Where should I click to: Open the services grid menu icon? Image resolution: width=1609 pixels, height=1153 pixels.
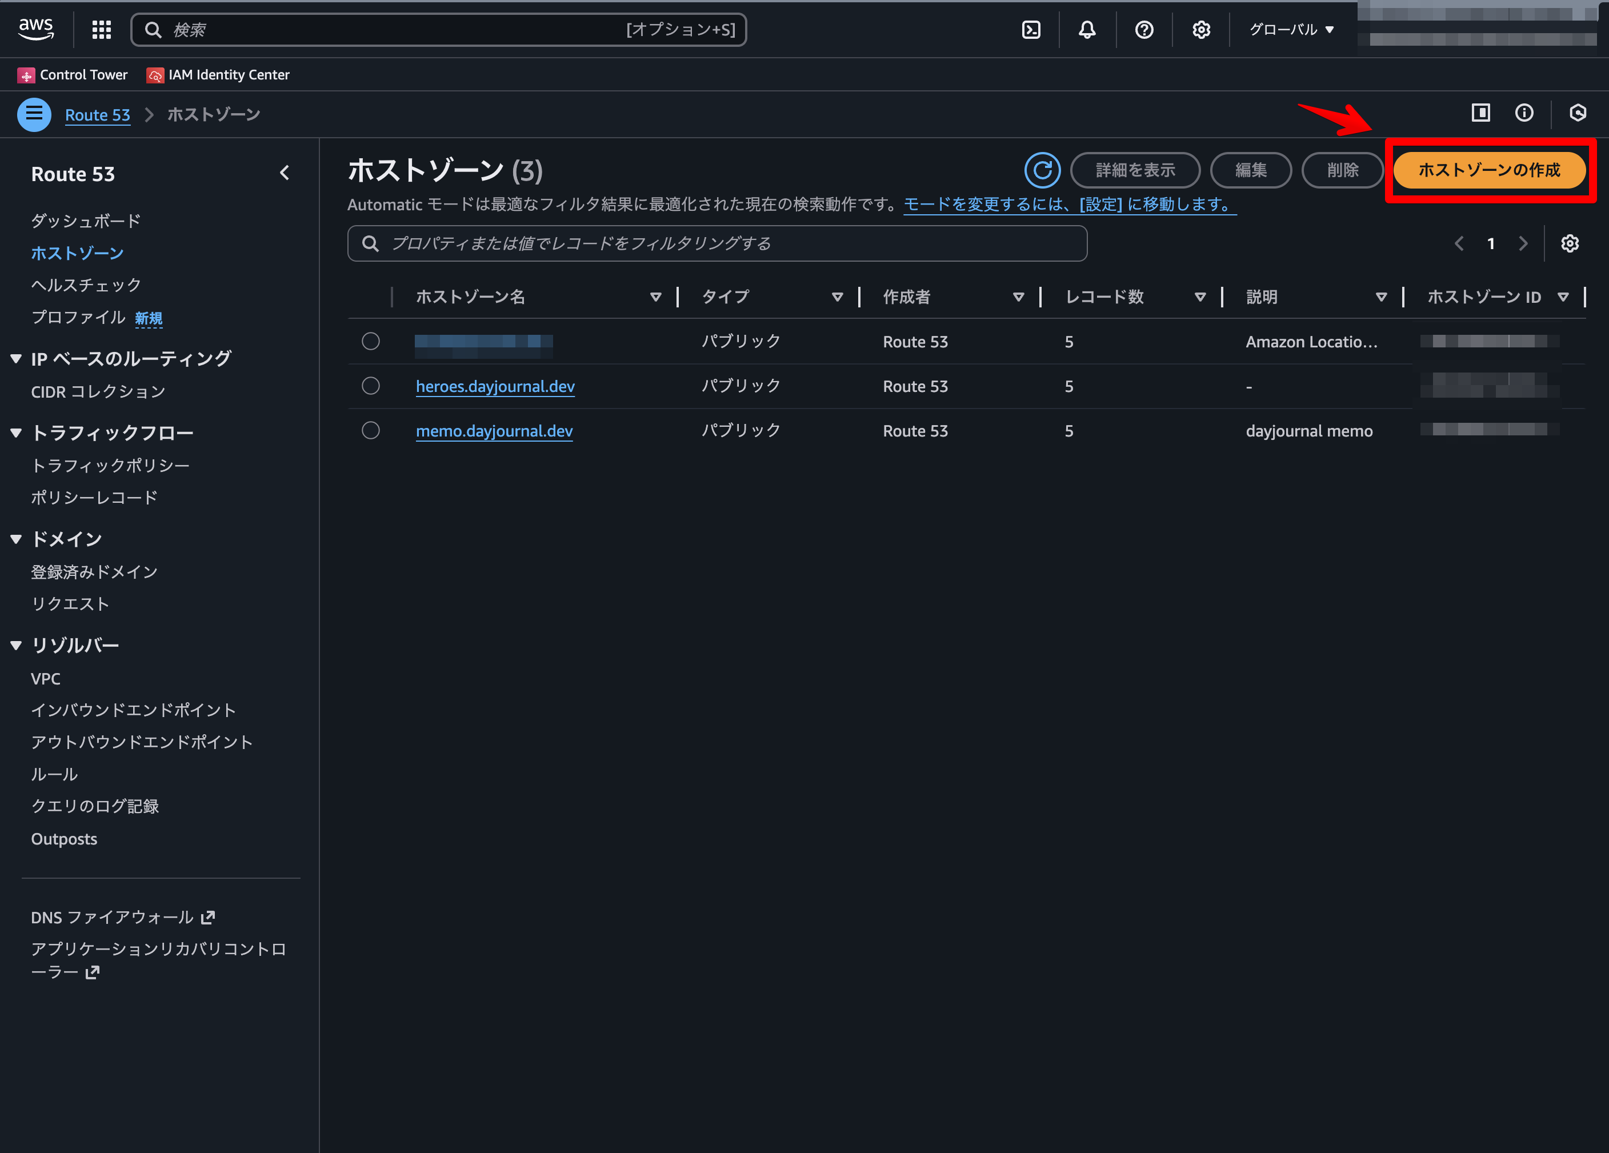[x=102, y=30]
